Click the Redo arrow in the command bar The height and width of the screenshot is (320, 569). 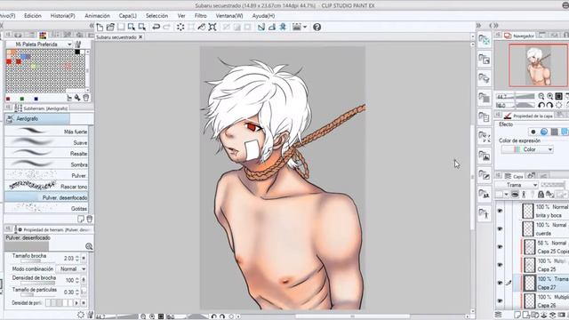[x=166, y=27]
